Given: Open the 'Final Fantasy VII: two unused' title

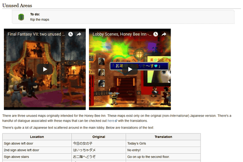Looking at the screenshot, I should coord(36,34).
